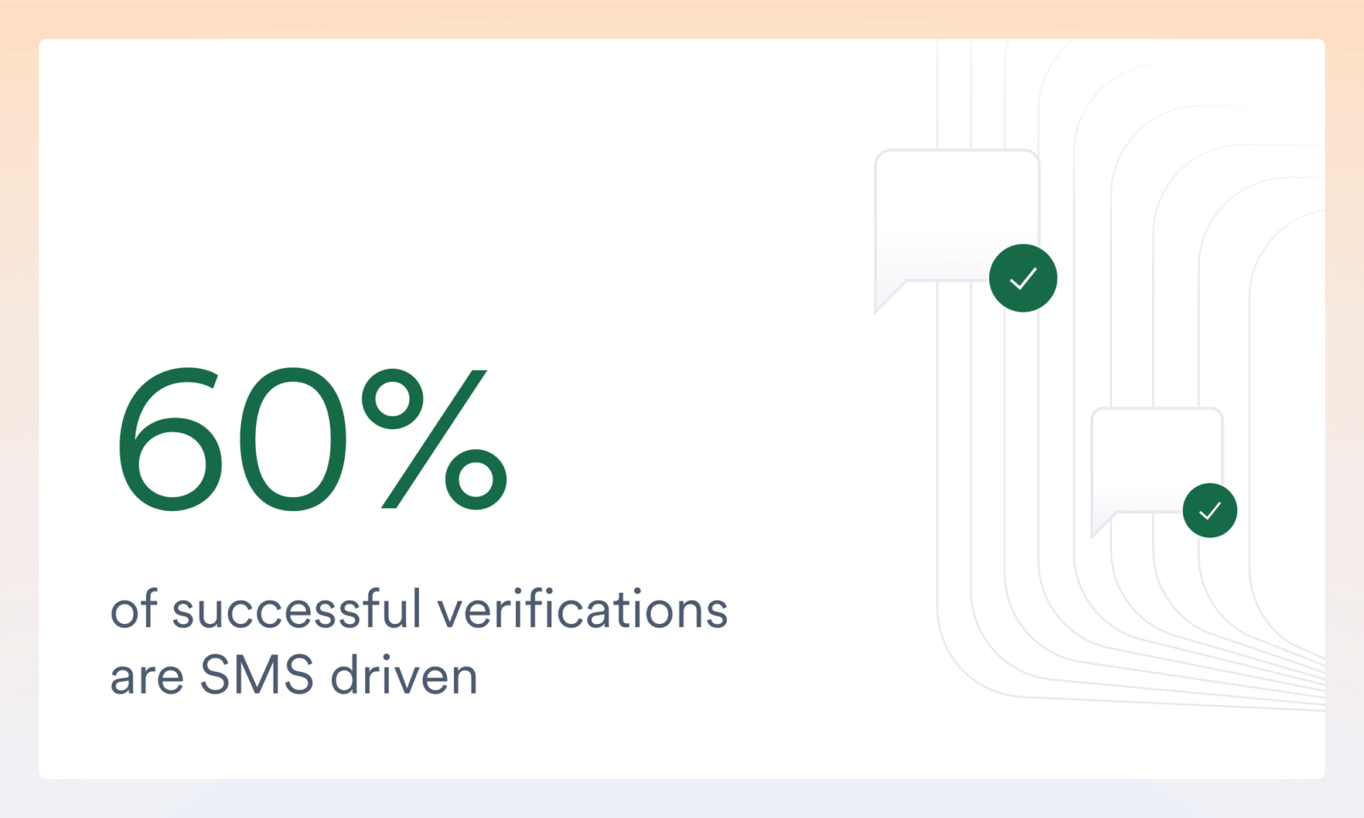Click the pointed tail of the small speech bubble

tap(1100, 526)
